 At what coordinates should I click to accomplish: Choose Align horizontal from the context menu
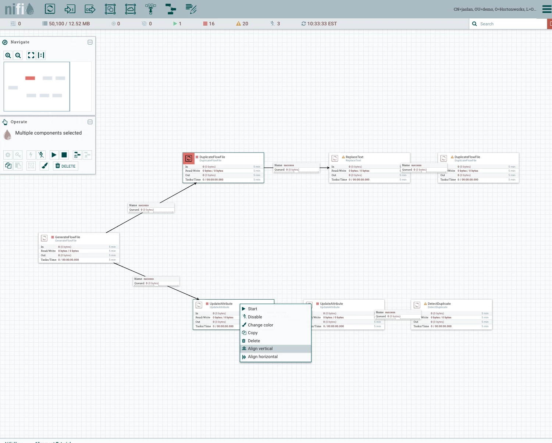coord(275,357)
